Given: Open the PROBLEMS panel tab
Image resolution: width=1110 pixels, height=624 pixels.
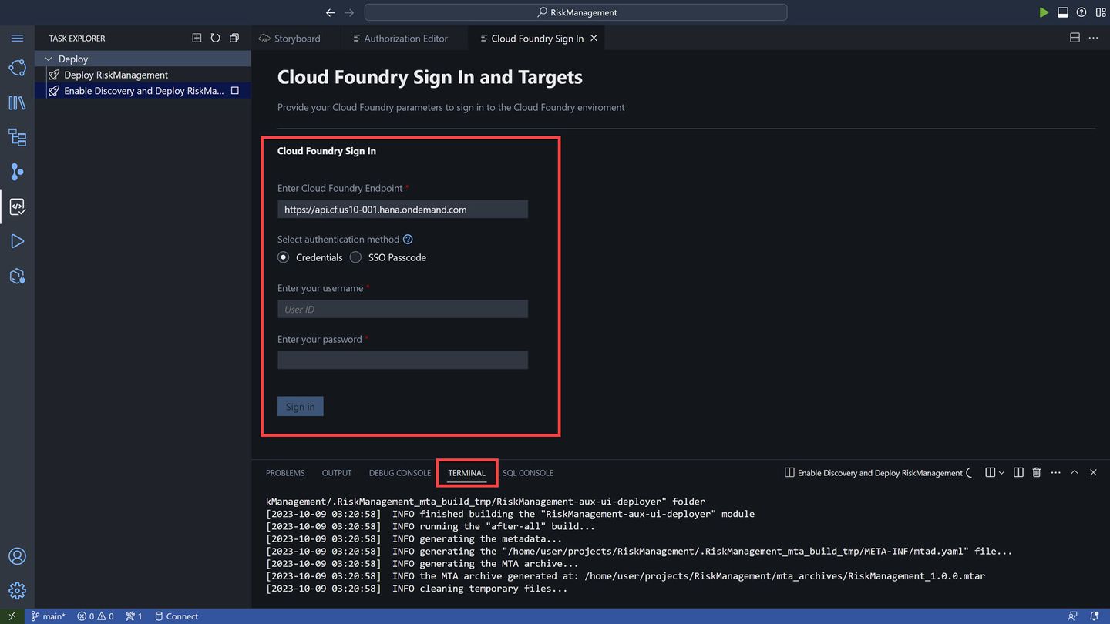Looking at the screenshot, I should coord(285,473).
